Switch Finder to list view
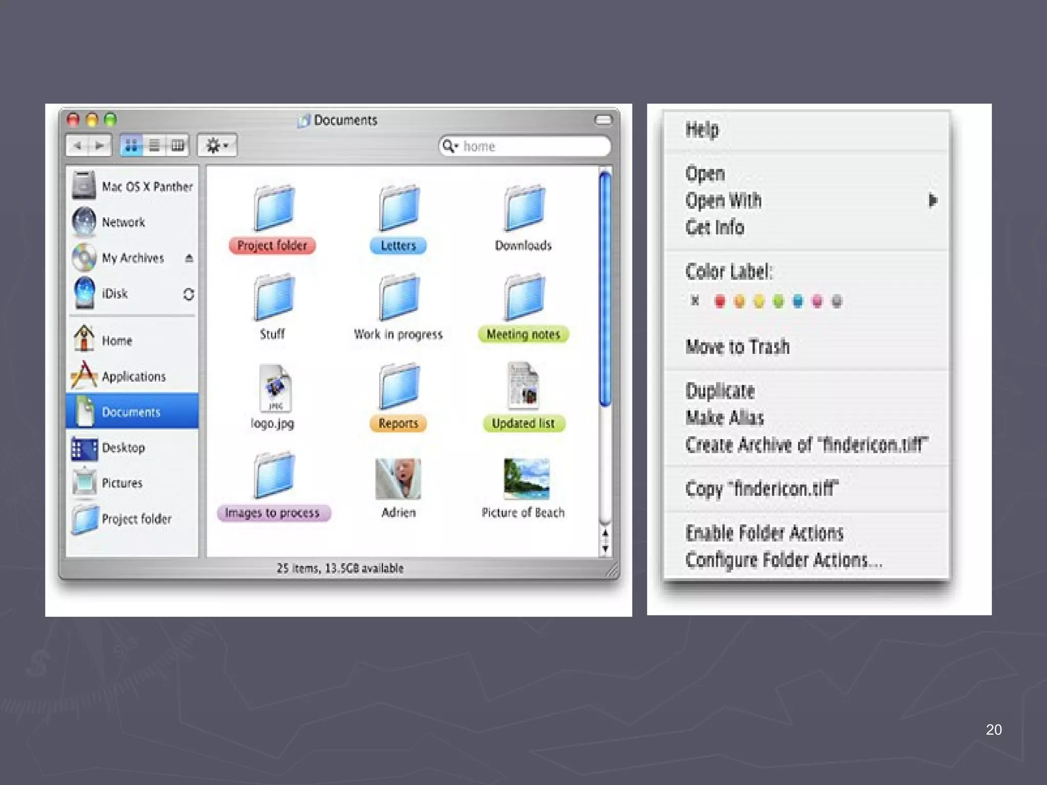Screen dimensions: 1047x785 click(154, 146)
